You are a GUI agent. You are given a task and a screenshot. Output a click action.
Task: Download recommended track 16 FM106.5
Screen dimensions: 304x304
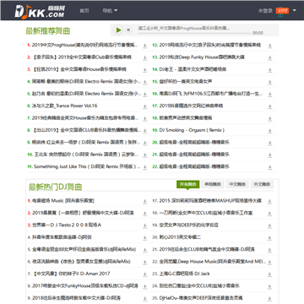(x=270, y=95)
